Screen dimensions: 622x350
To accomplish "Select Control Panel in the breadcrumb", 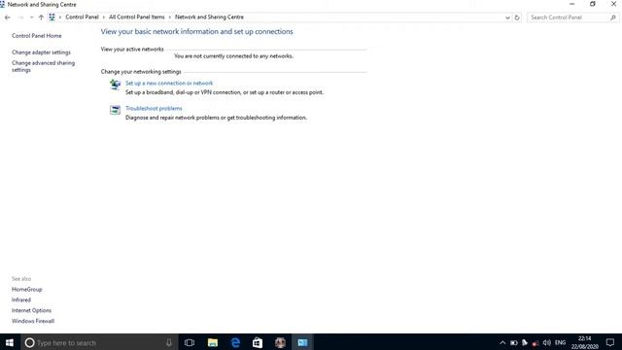I will (x=82, y=17).
